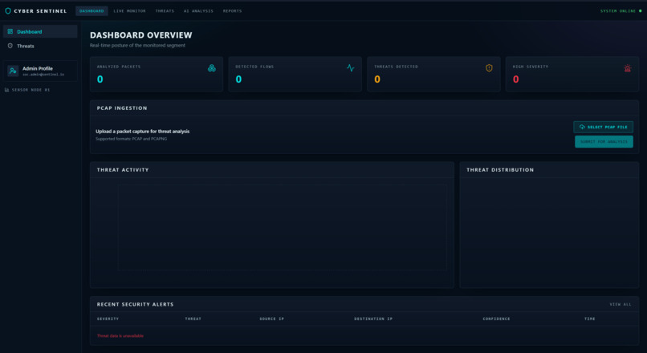Click the PCAP Ingestion panel heading
The height and width of the screenshot is (353, 647).
click(x=122, y=108)
